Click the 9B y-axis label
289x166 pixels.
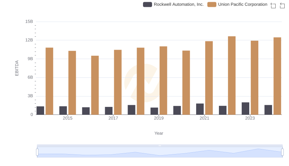pyautogui.click(x=30, y=59)
